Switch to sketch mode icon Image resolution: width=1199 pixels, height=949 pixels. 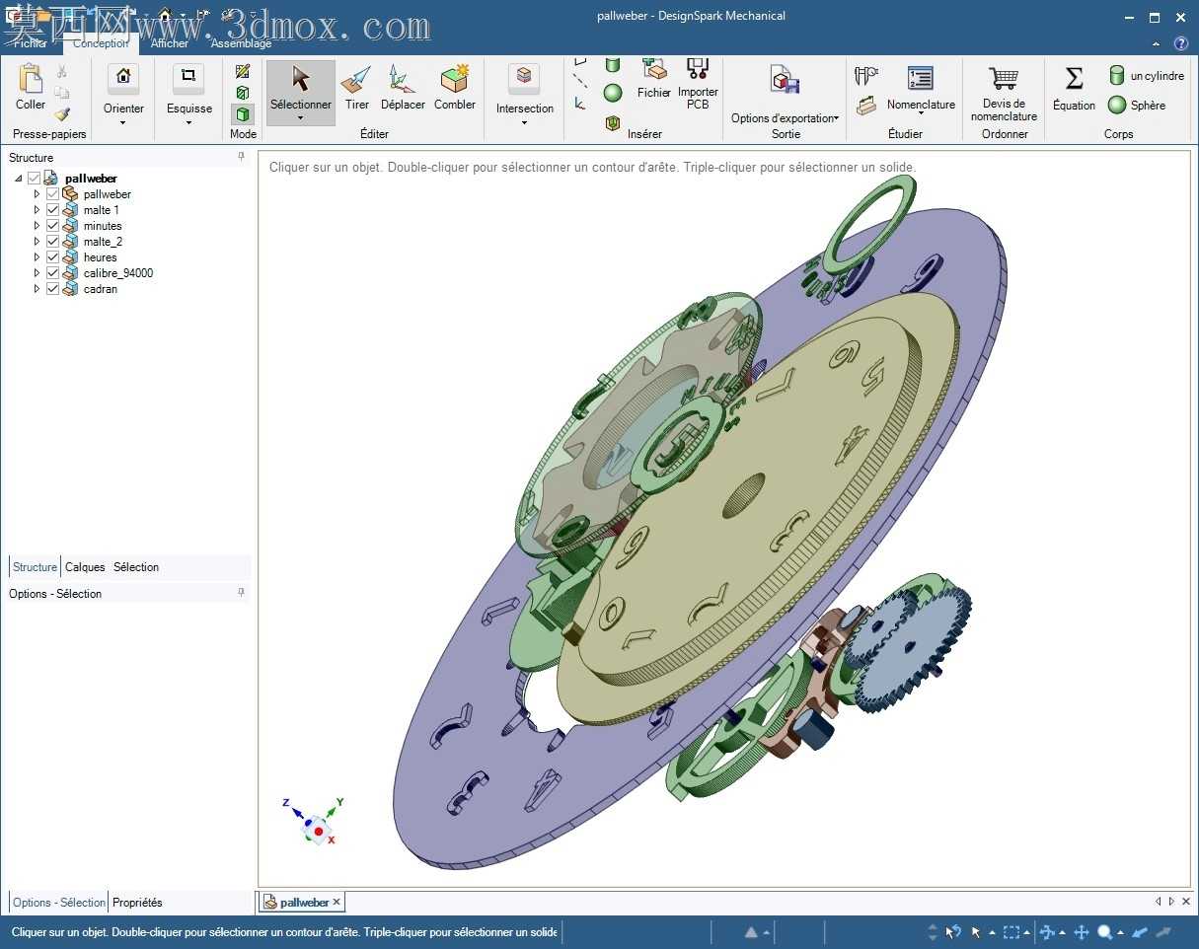243,71
